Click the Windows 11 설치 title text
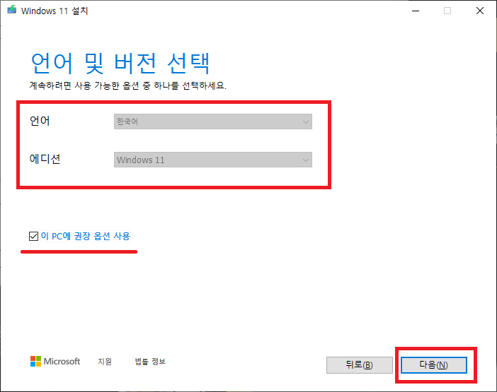Screen dimensions: 497x392 [x=55, y=11]
